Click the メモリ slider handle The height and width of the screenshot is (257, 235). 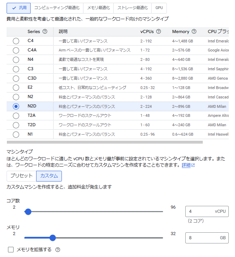tap(52, 238)
